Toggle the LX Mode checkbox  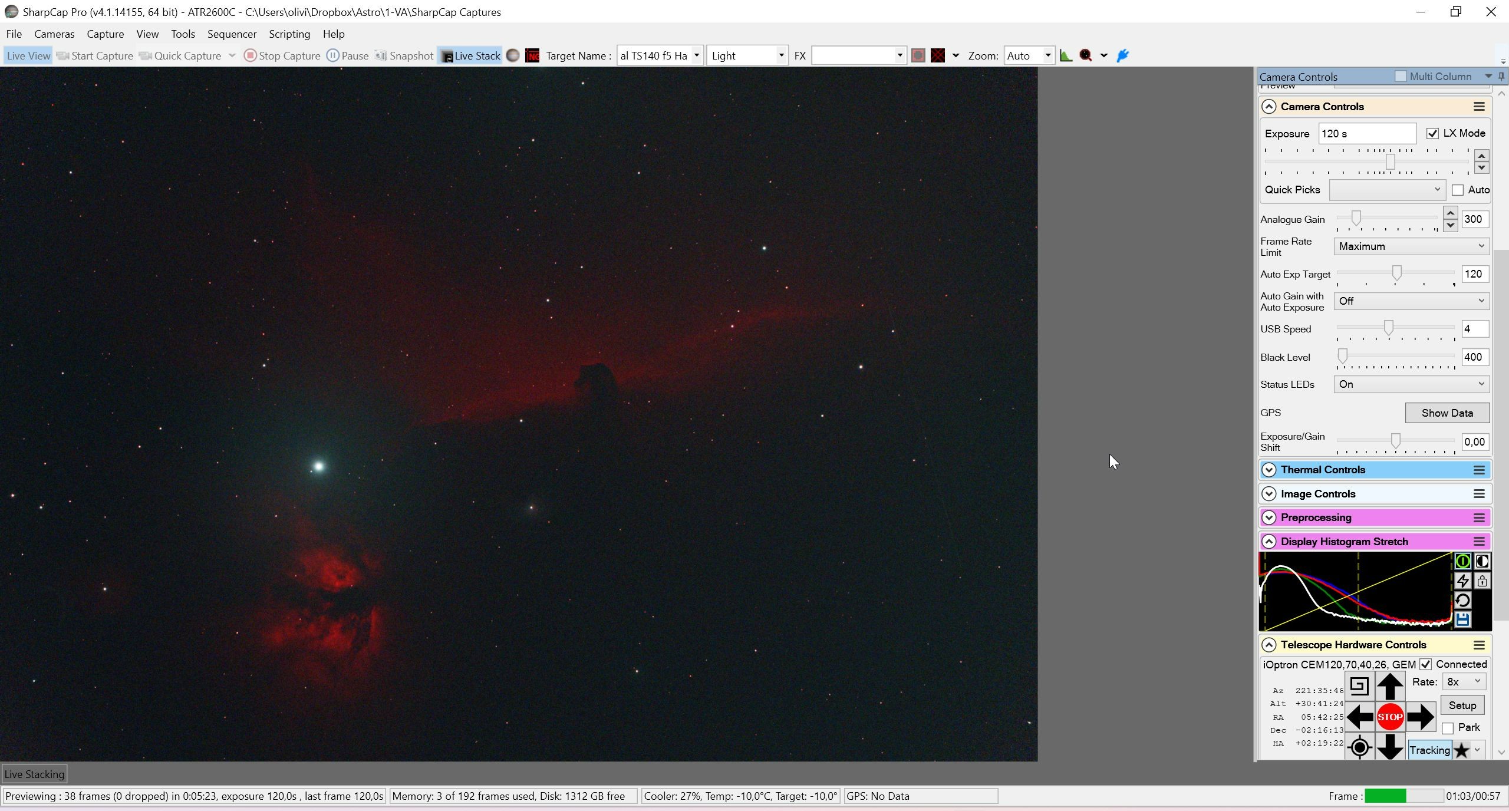[1432, 133]
